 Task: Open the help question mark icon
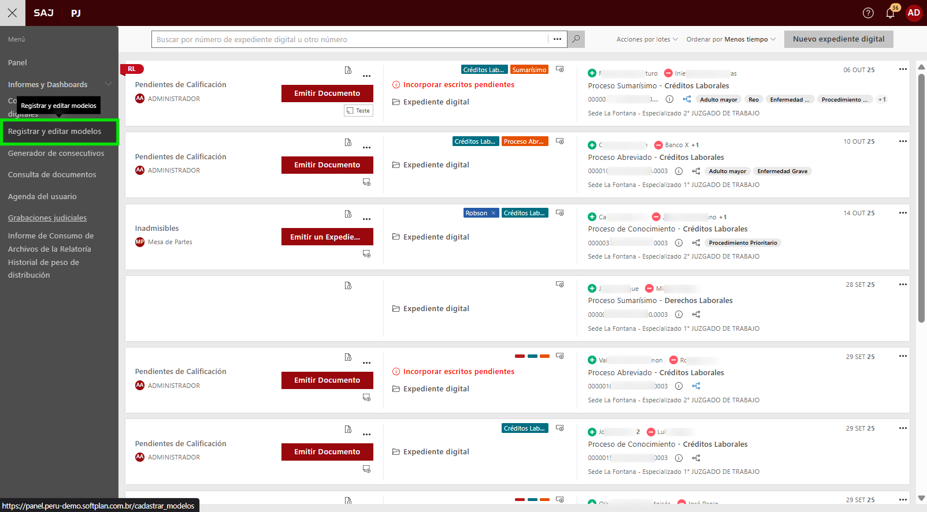point(868,13)
